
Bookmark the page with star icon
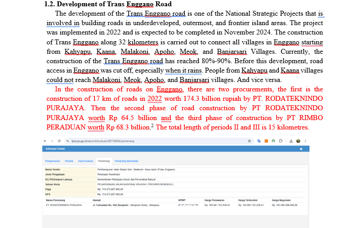tap(250, 141)
